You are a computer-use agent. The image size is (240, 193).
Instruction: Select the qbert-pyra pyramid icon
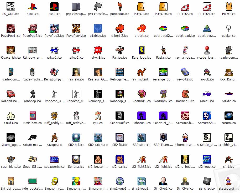pos(207,28)
